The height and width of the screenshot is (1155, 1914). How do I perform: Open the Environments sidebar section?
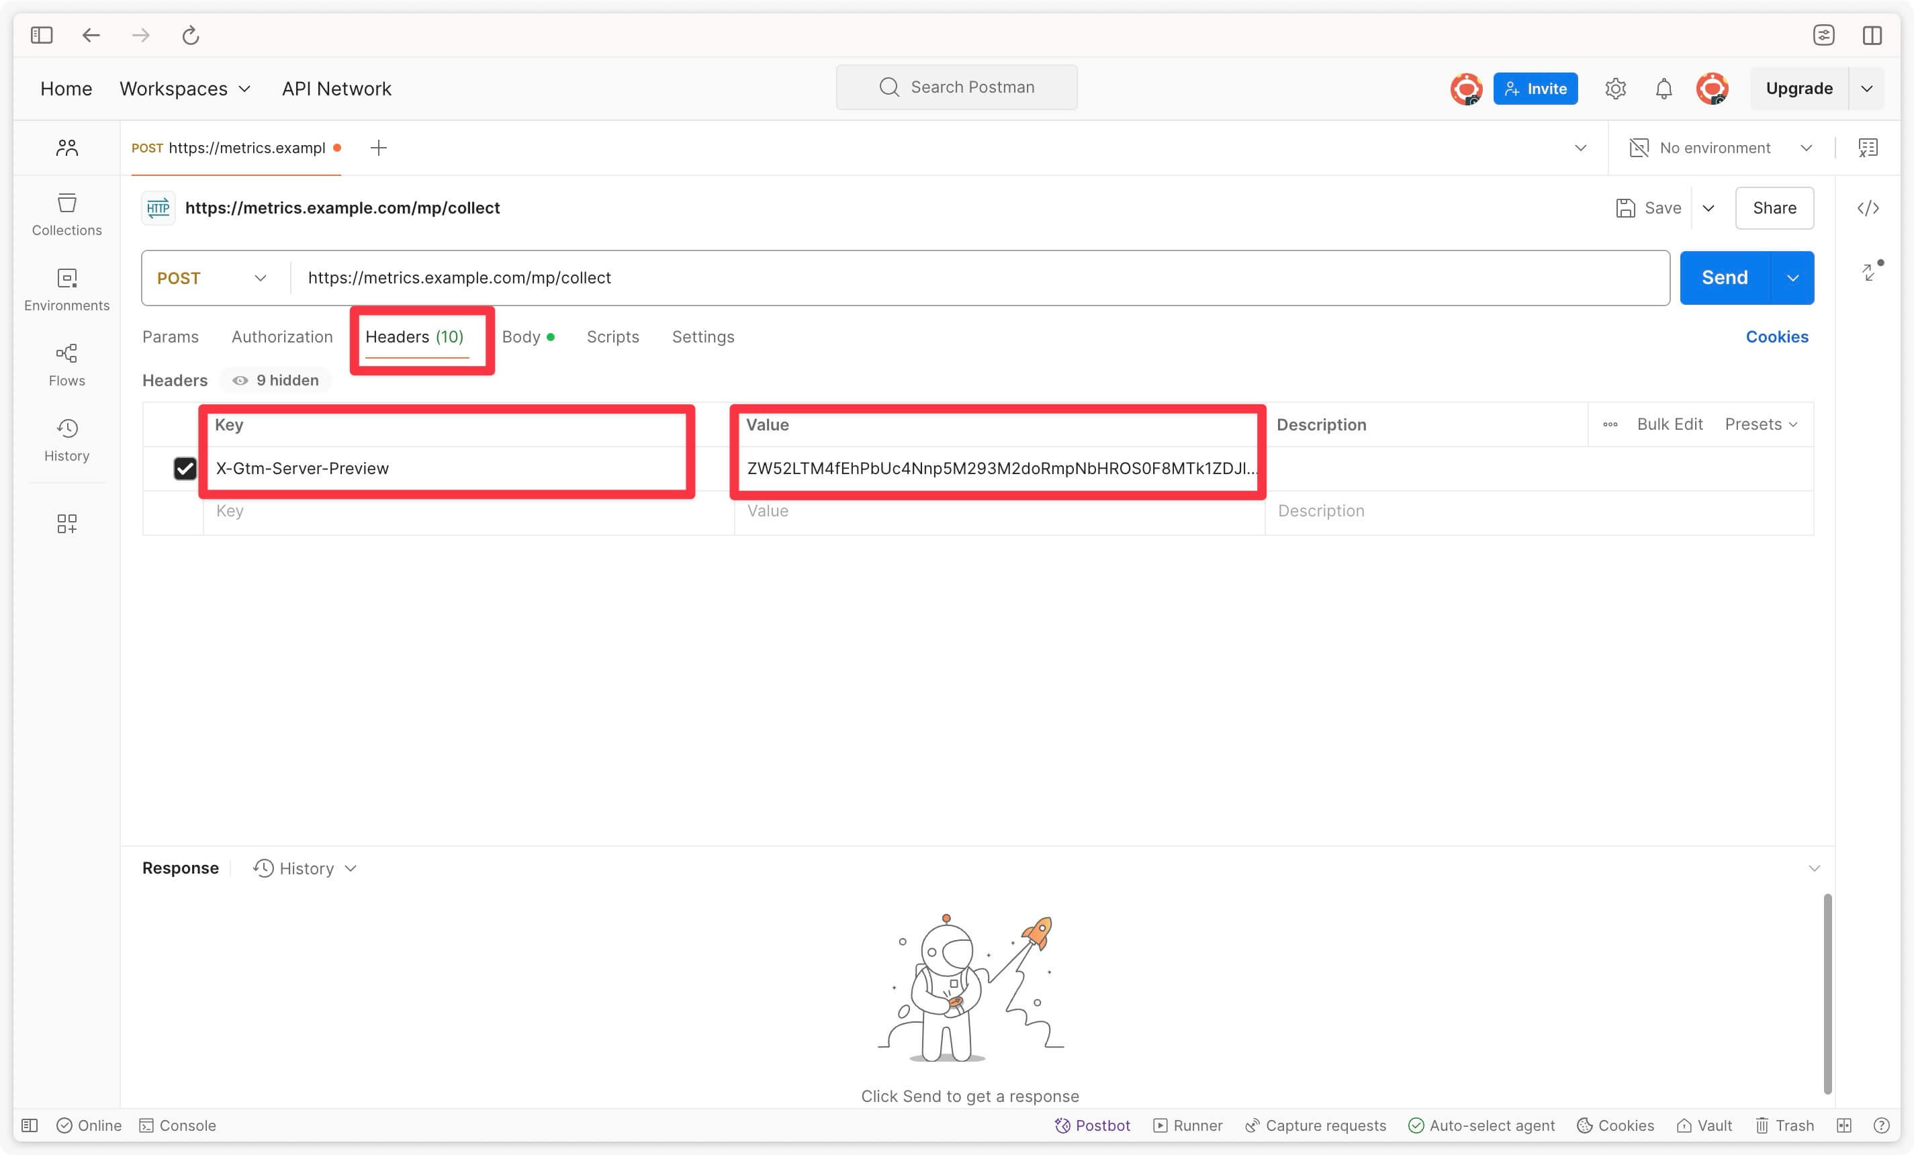click(66, 289)
